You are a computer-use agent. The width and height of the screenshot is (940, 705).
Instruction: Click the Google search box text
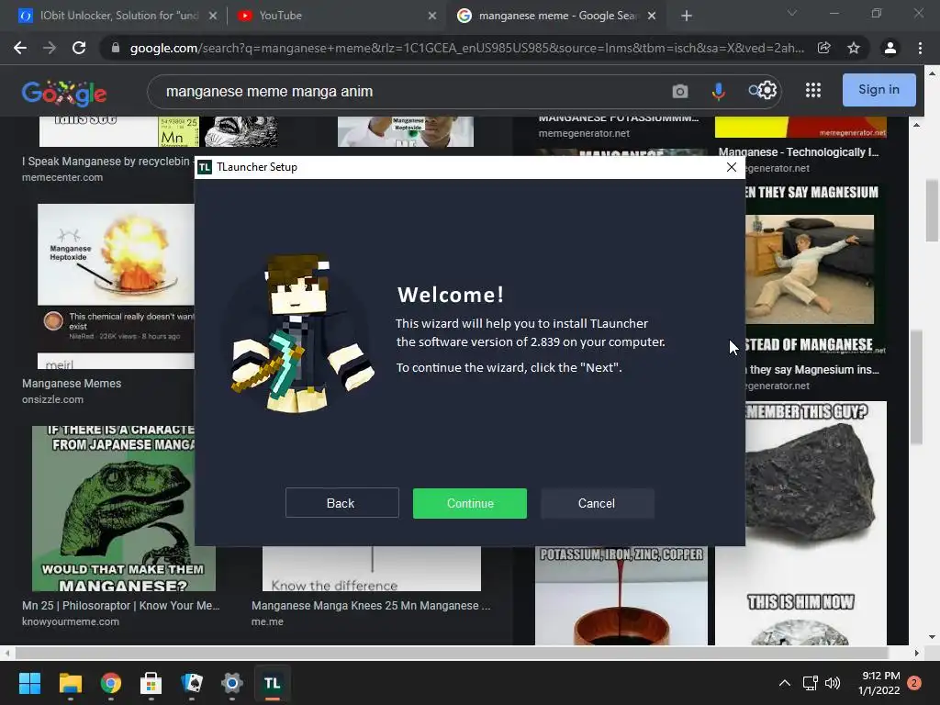(269, 91)
